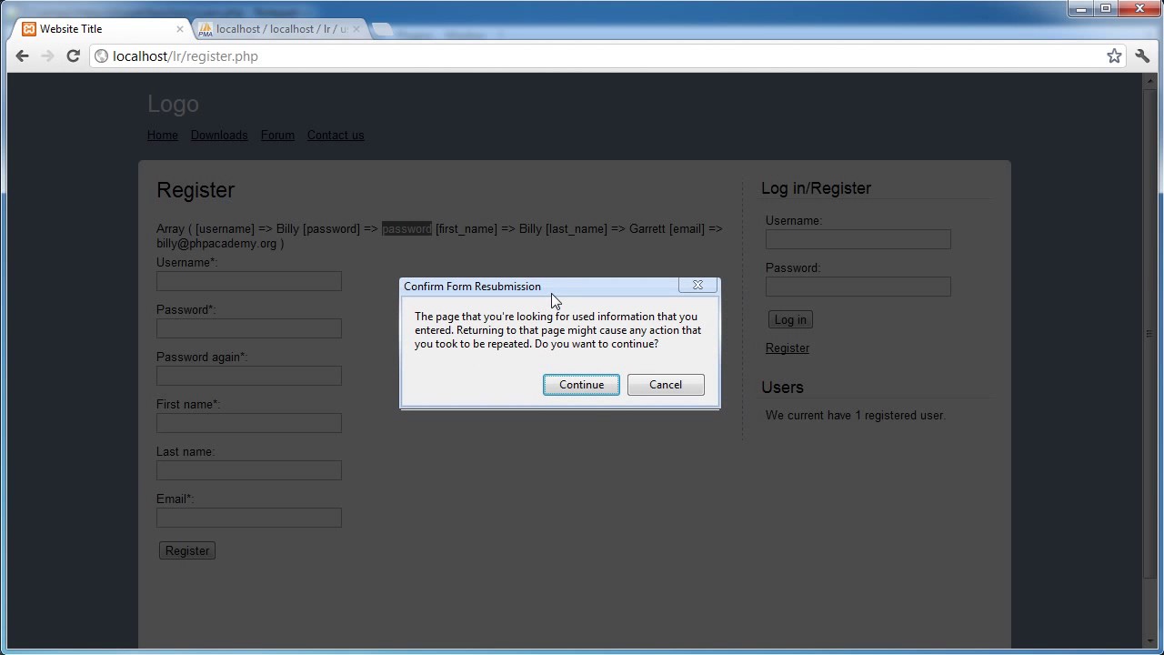Click the Email* input field
Image resolution: width=1164 pixels, height=655 pixels.
pyautogui.click(x=249, y=518)
